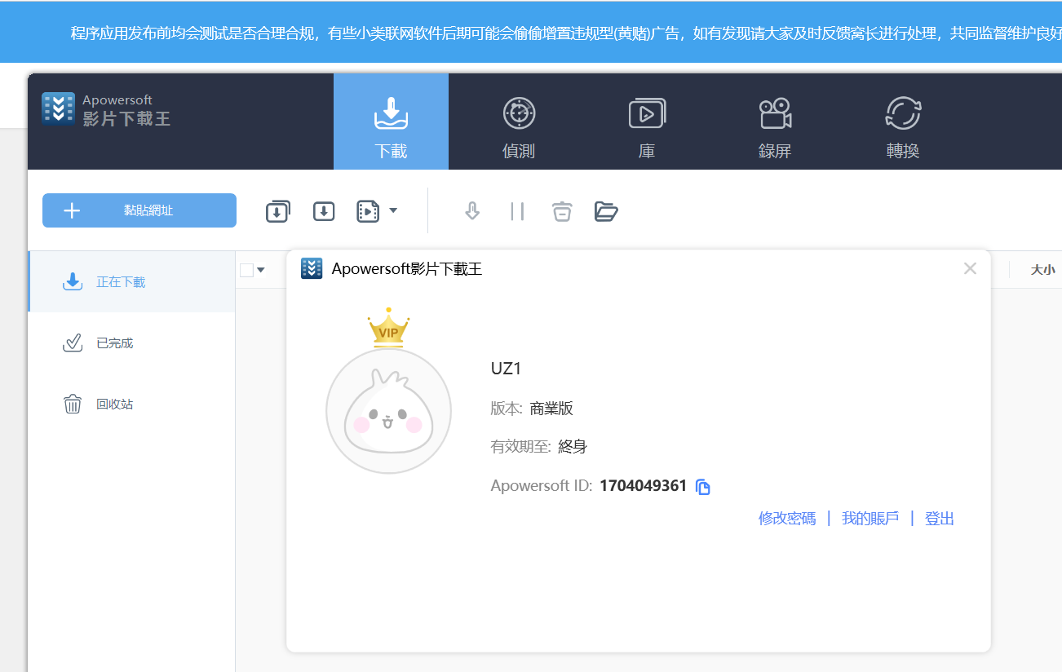Screen dimensions: 1062x672
Task: Click the 修改密碼 link
Action: [x=787, y=518]
